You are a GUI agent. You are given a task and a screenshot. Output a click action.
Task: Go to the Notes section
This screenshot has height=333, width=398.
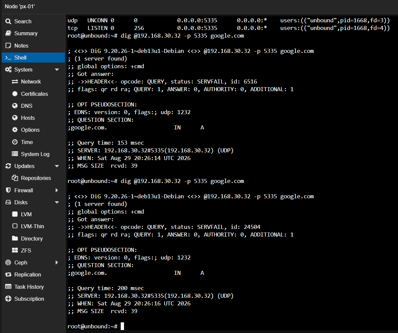point(33,46)
